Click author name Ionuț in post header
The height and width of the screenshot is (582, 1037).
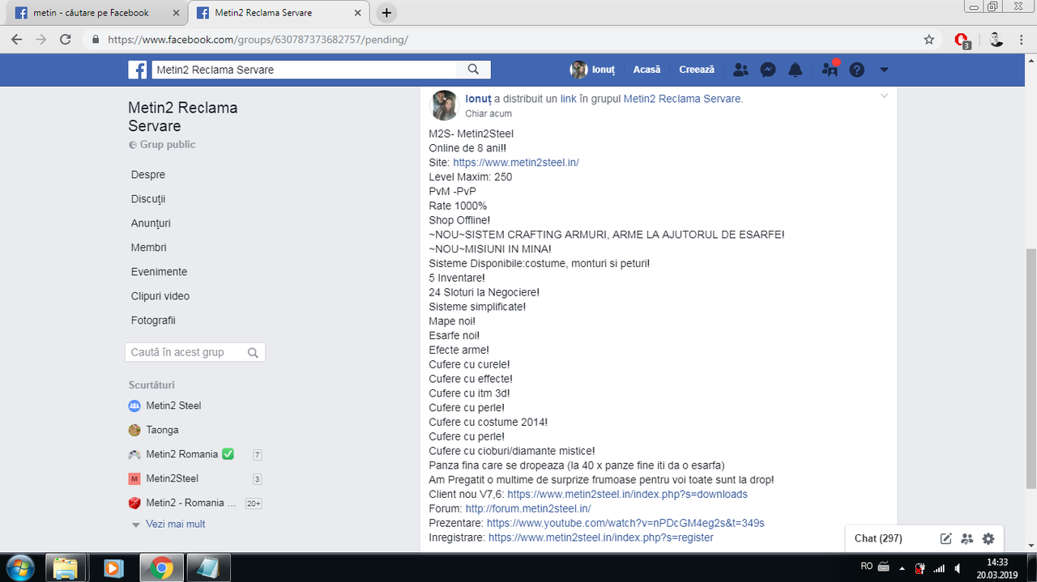(479, 99)
